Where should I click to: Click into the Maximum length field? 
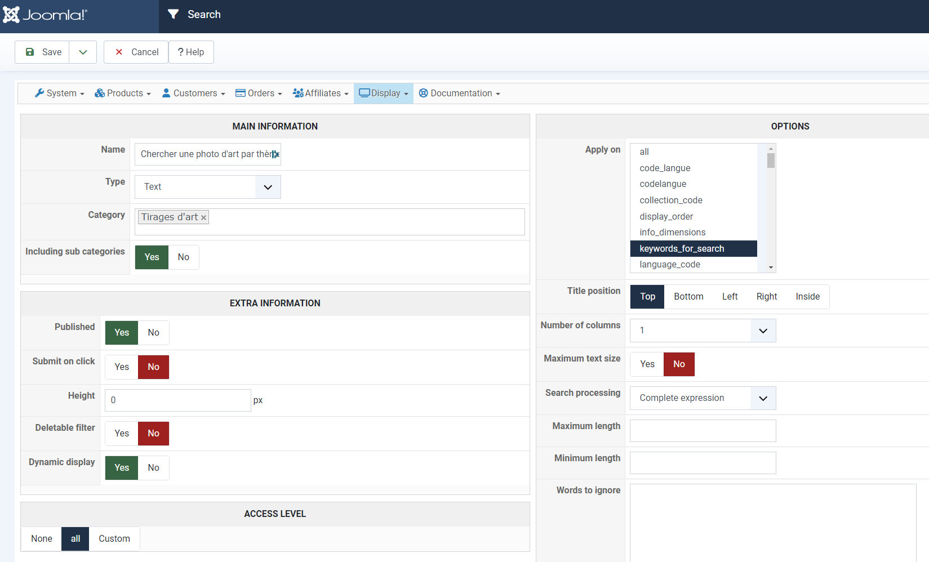pos(703,431)
